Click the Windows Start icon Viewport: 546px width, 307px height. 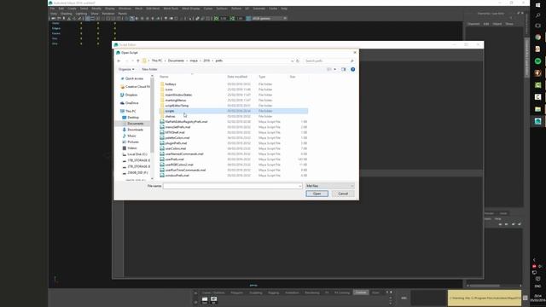pos(538,5)
